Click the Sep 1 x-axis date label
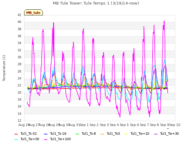Viewport: 193px width, 145px height. 84,125
